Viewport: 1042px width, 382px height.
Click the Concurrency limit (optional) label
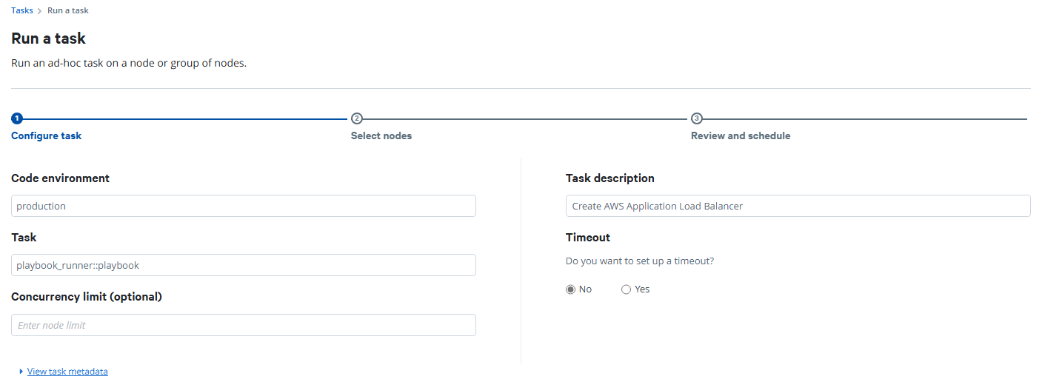(86, 297)
